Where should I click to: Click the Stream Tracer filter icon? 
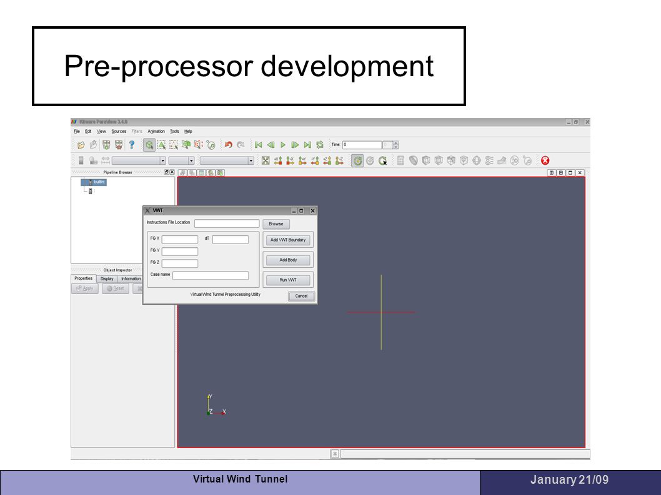point(489,160)
